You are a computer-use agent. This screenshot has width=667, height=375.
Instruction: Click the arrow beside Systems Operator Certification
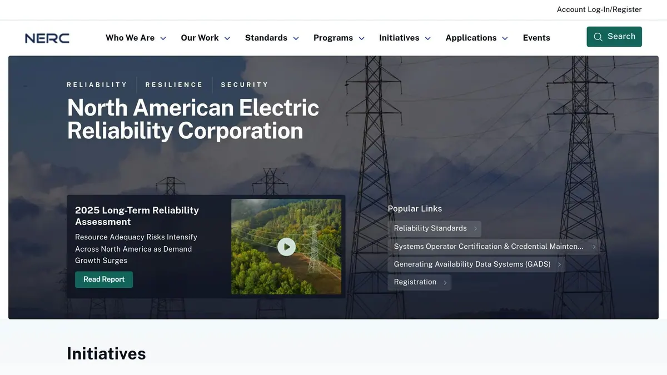[594, 247]
